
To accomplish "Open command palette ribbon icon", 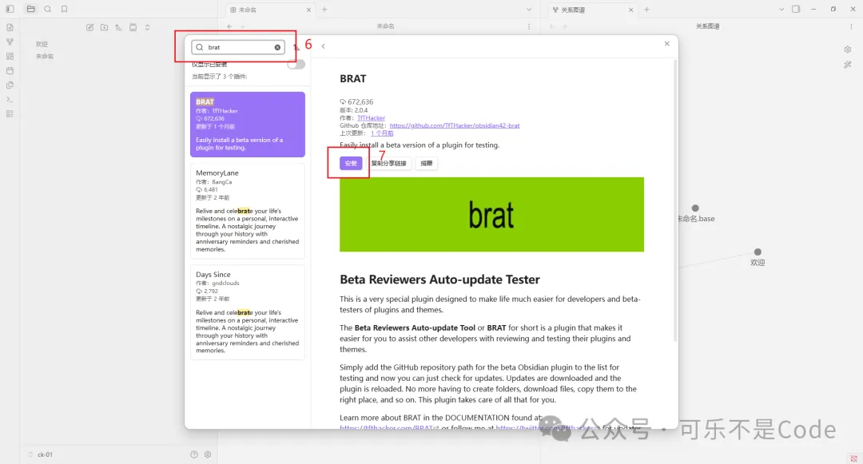I will click(x=10, y=100).
